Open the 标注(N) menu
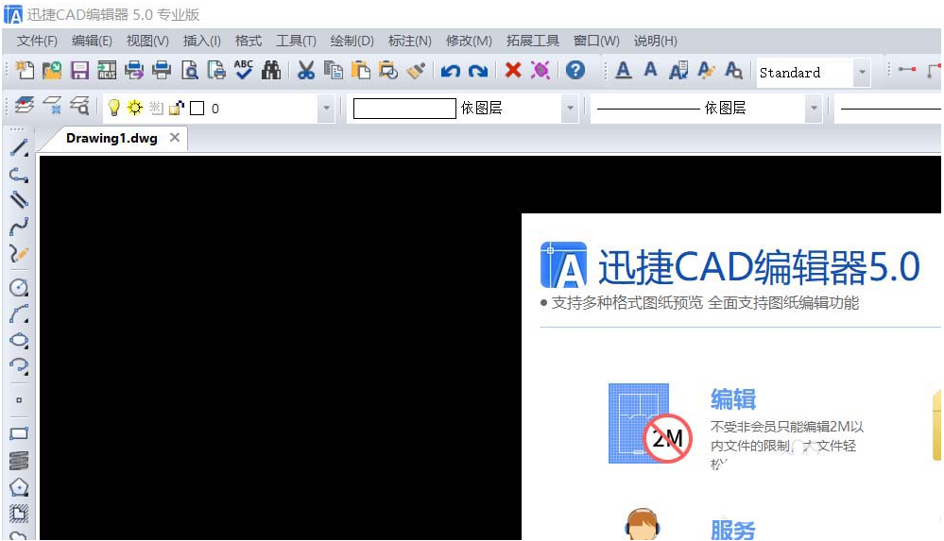The width and height of the screenshot is (944, 541). pos(409,41)
